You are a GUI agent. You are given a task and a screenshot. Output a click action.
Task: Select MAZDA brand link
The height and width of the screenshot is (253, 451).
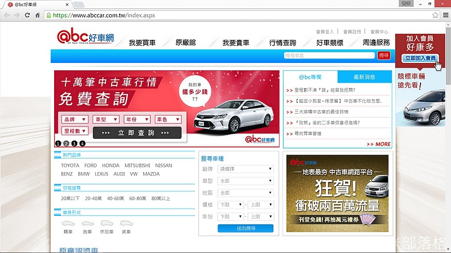(x=151, y=174)
